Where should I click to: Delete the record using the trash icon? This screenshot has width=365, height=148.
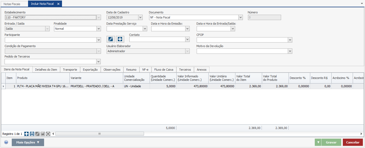(x=32, y=134)
